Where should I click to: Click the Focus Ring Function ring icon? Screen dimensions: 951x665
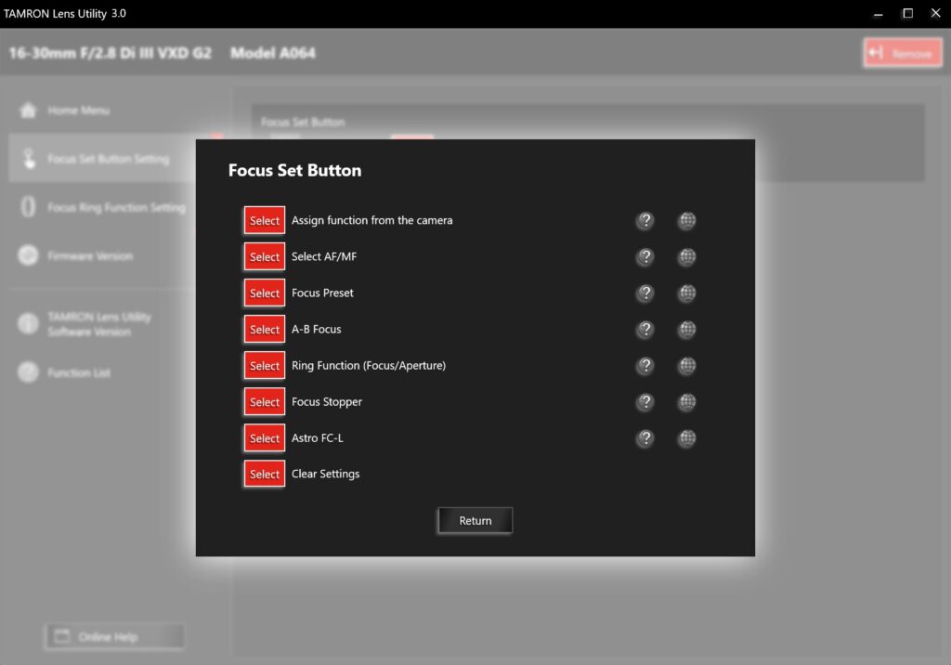point(28,207)
